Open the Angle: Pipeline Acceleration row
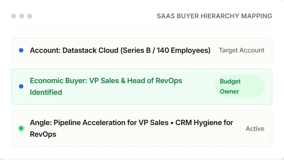284x160 pixels. point(142,129)
